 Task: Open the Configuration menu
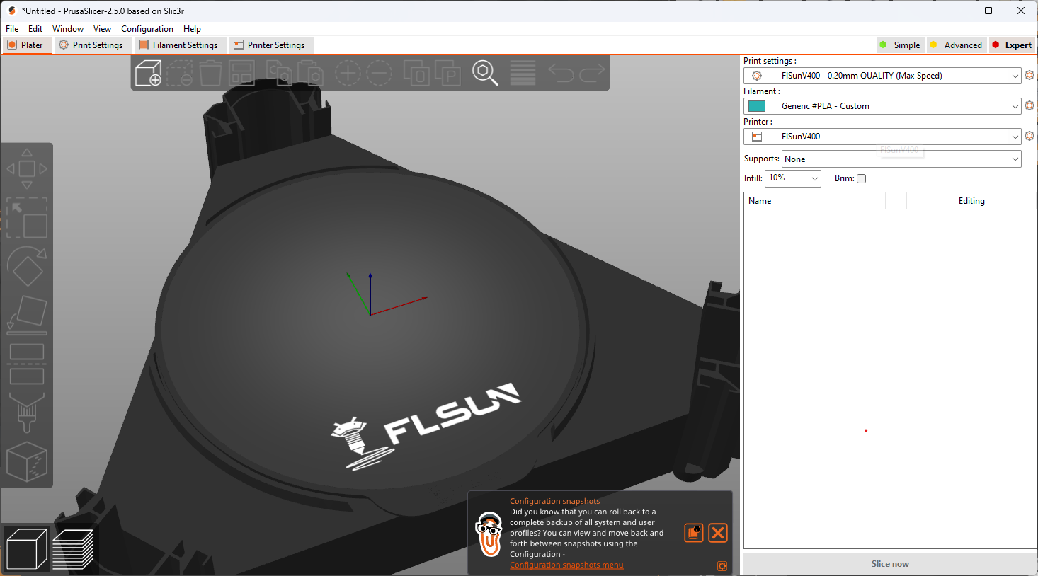147,29
